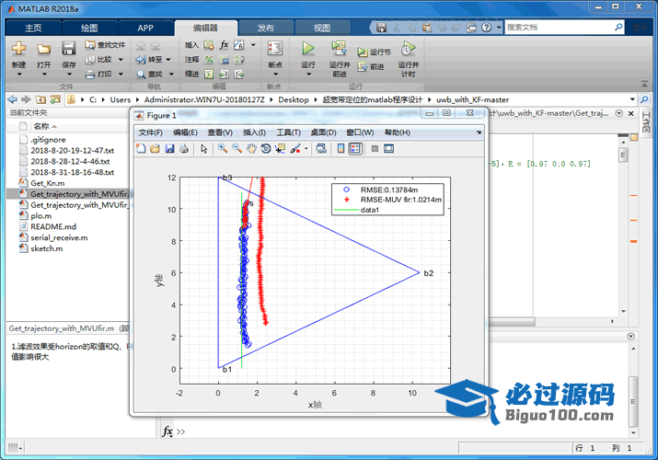Select README.md in current folder list

[x=53, y=227]
